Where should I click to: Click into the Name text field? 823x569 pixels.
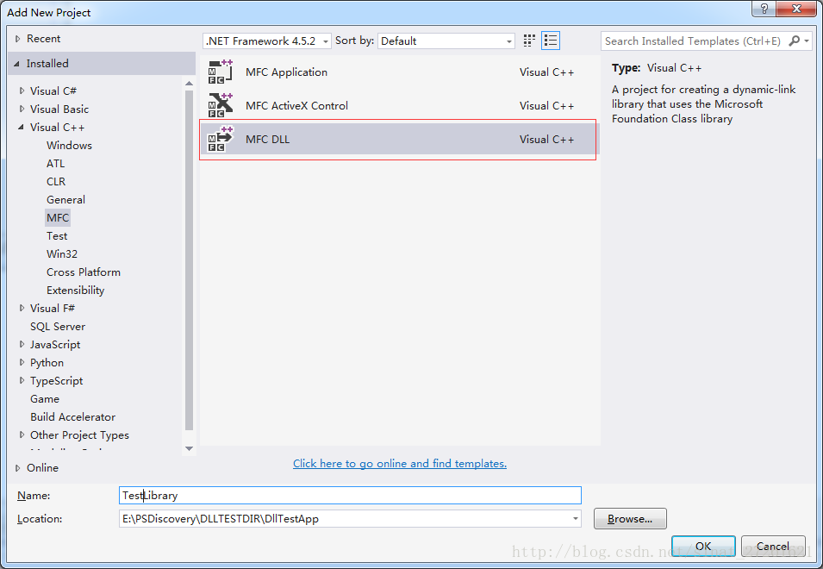pos(350,496)
